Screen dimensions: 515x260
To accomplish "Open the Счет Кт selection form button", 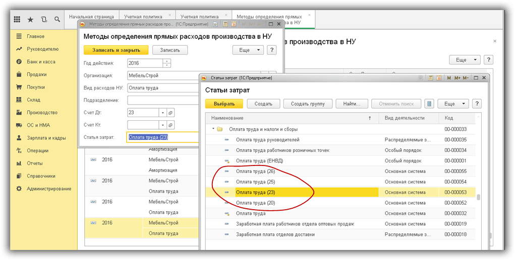I will click(170, 125).
